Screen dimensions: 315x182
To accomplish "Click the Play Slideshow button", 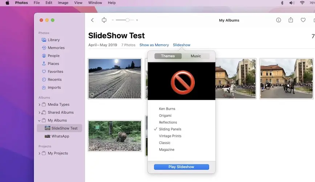I will click(x=181, y=167).
